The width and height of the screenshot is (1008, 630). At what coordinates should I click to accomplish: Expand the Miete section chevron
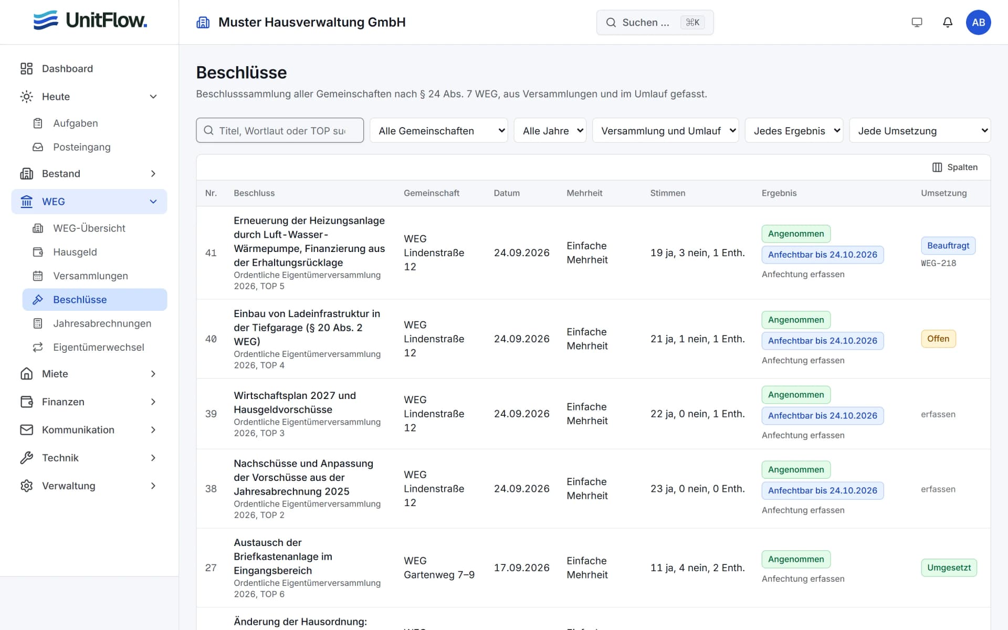tap(153, 374)
